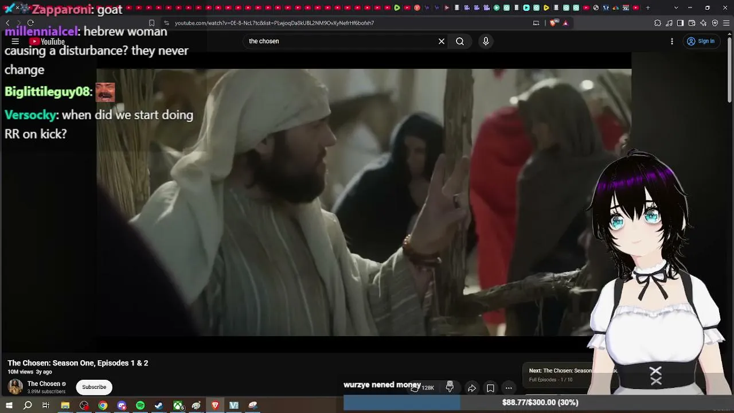Open Spotify from taskbar
This screenshot has height=413, width=734.
click(140, 406)
